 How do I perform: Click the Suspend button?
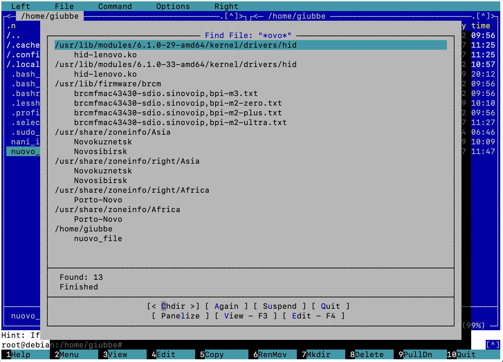coord(280,306)
